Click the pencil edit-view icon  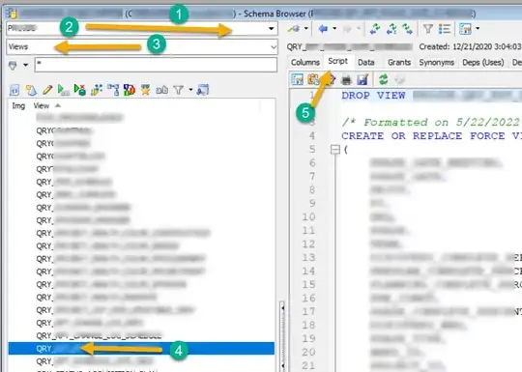[47, 90]
